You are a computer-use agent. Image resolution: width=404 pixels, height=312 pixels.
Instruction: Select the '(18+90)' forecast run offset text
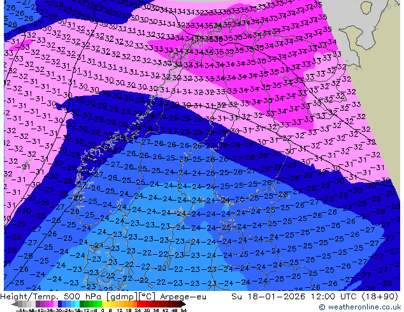click(380, 297)
